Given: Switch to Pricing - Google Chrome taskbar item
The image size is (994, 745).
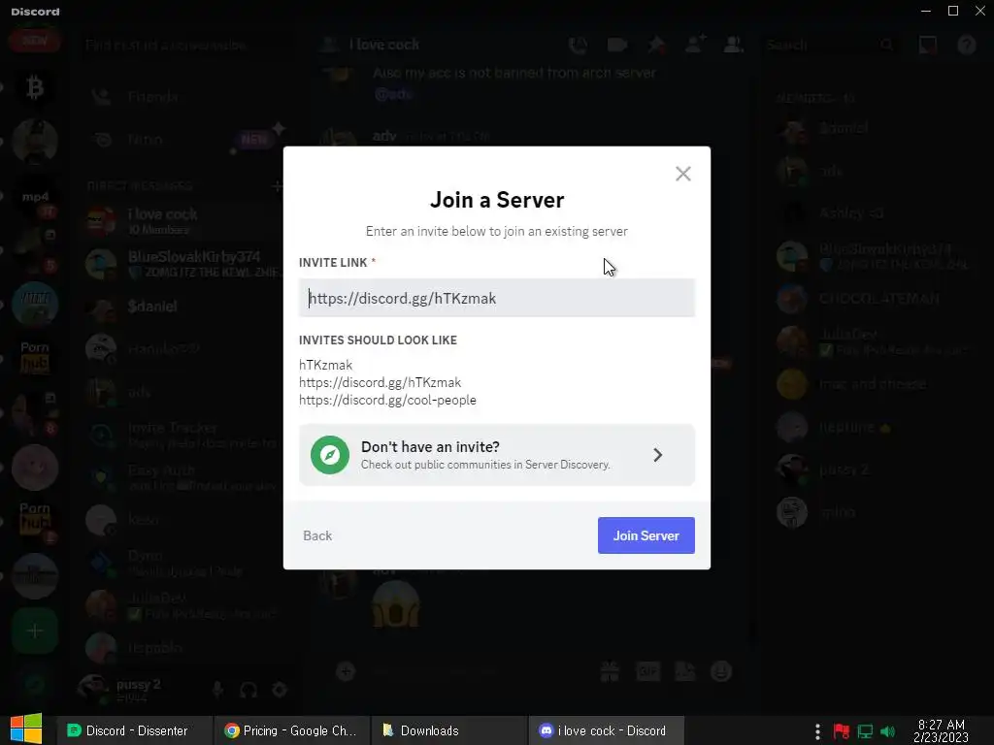Looking at the screenshot, I should [291, 730].
